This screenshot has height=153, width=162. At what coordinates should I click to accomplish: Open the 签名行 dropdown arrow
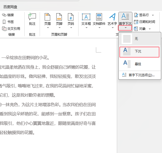153,15
